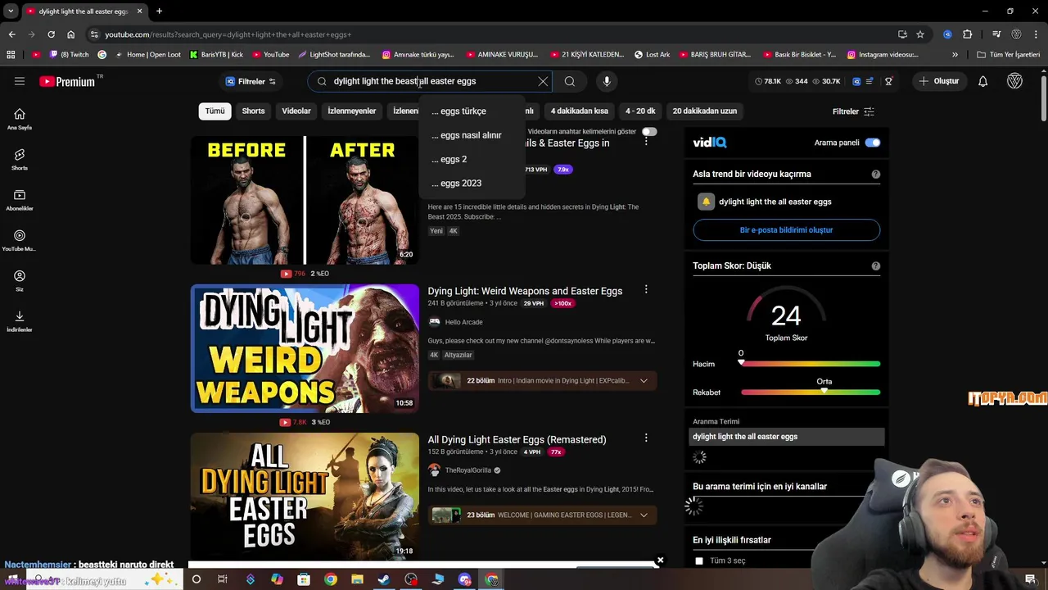Open 'Dying Light: Weird Weapons and Easter Eggs' title
This screenshot has height=590, width=1048.
(x=525, y=291)
